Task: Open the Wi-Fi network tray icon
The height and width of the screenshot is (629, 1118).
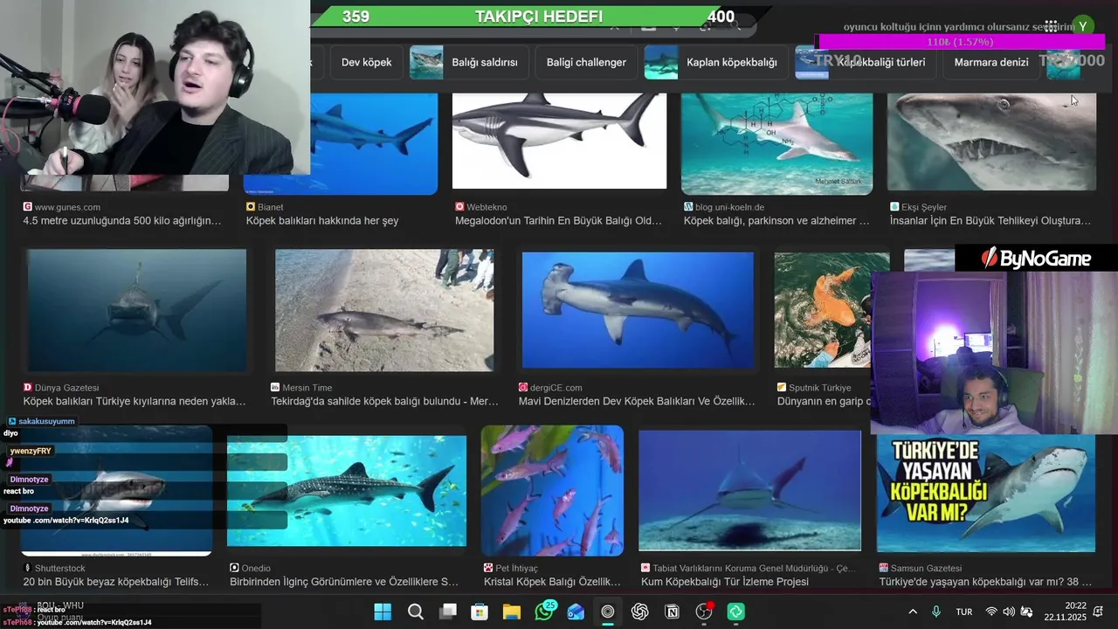Action: [991, 612]
